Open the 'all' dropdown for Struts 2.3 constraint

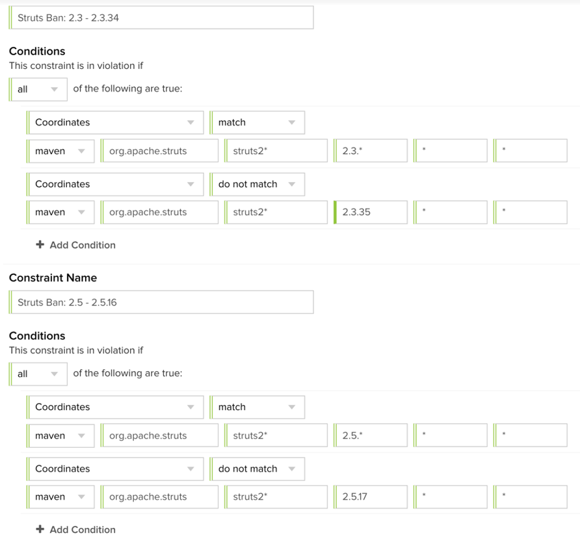pos(38,89)
